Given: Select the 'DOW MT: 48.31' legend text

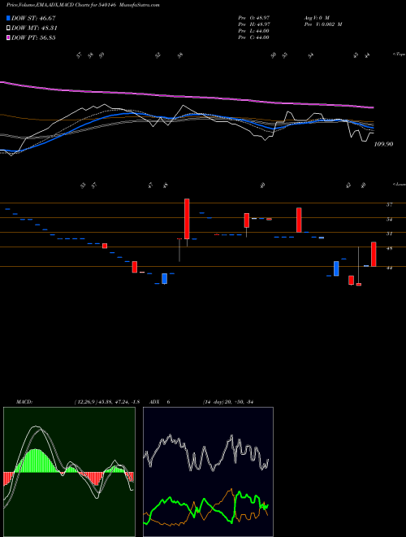Looking at the screenshot, I should (x=34, y=28).
